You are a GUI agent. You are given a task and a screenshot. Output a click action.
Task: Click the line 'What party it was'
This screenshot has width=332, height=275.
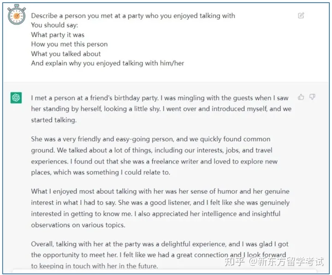[x=58, y=35]
